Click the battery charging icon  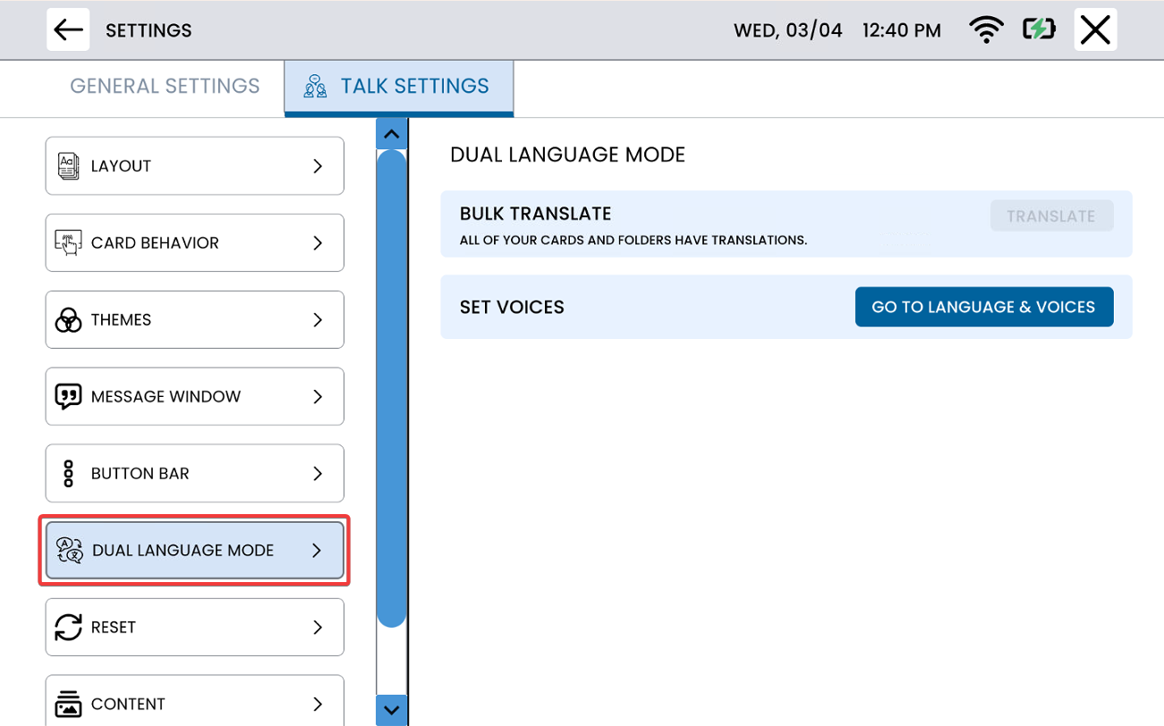click(x=1039, y=30)
